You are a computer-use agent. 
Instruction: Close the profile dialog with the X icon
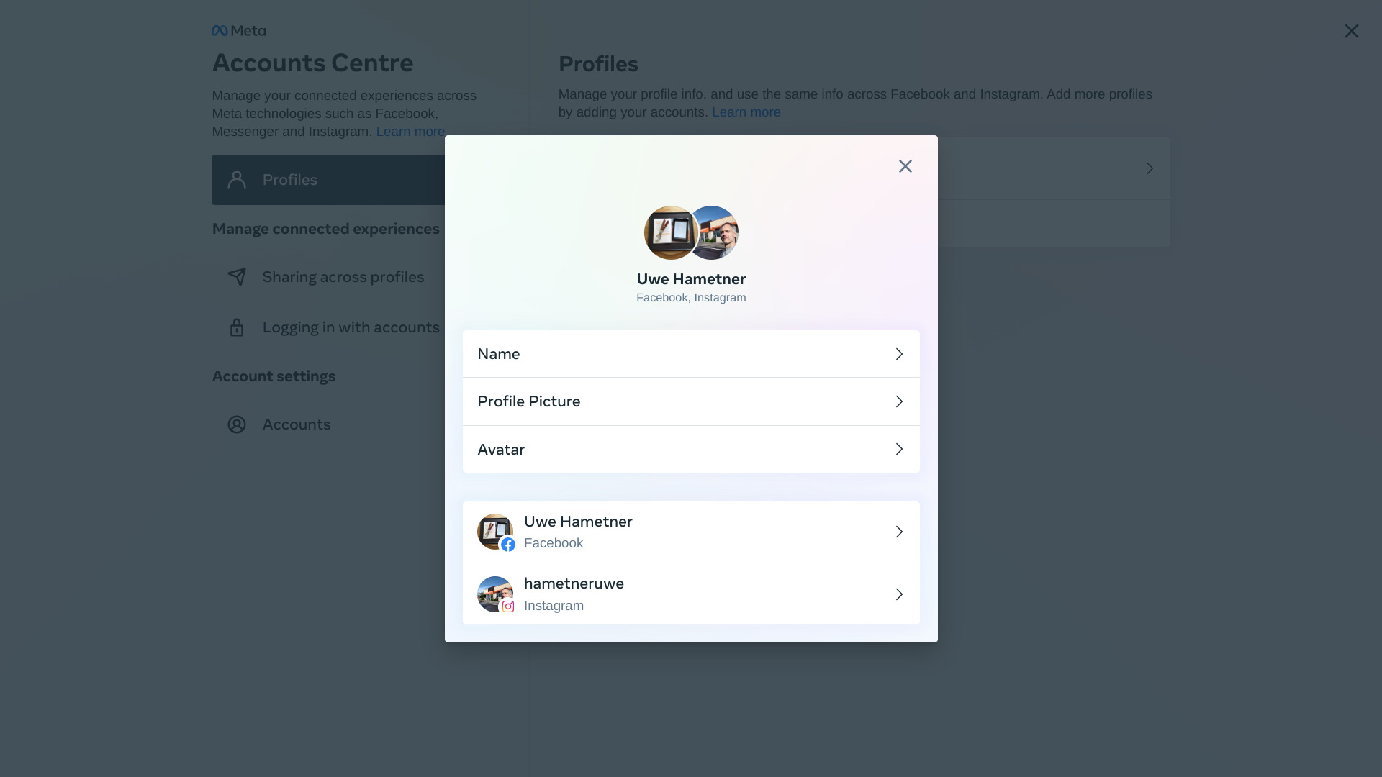pos(905,166)
